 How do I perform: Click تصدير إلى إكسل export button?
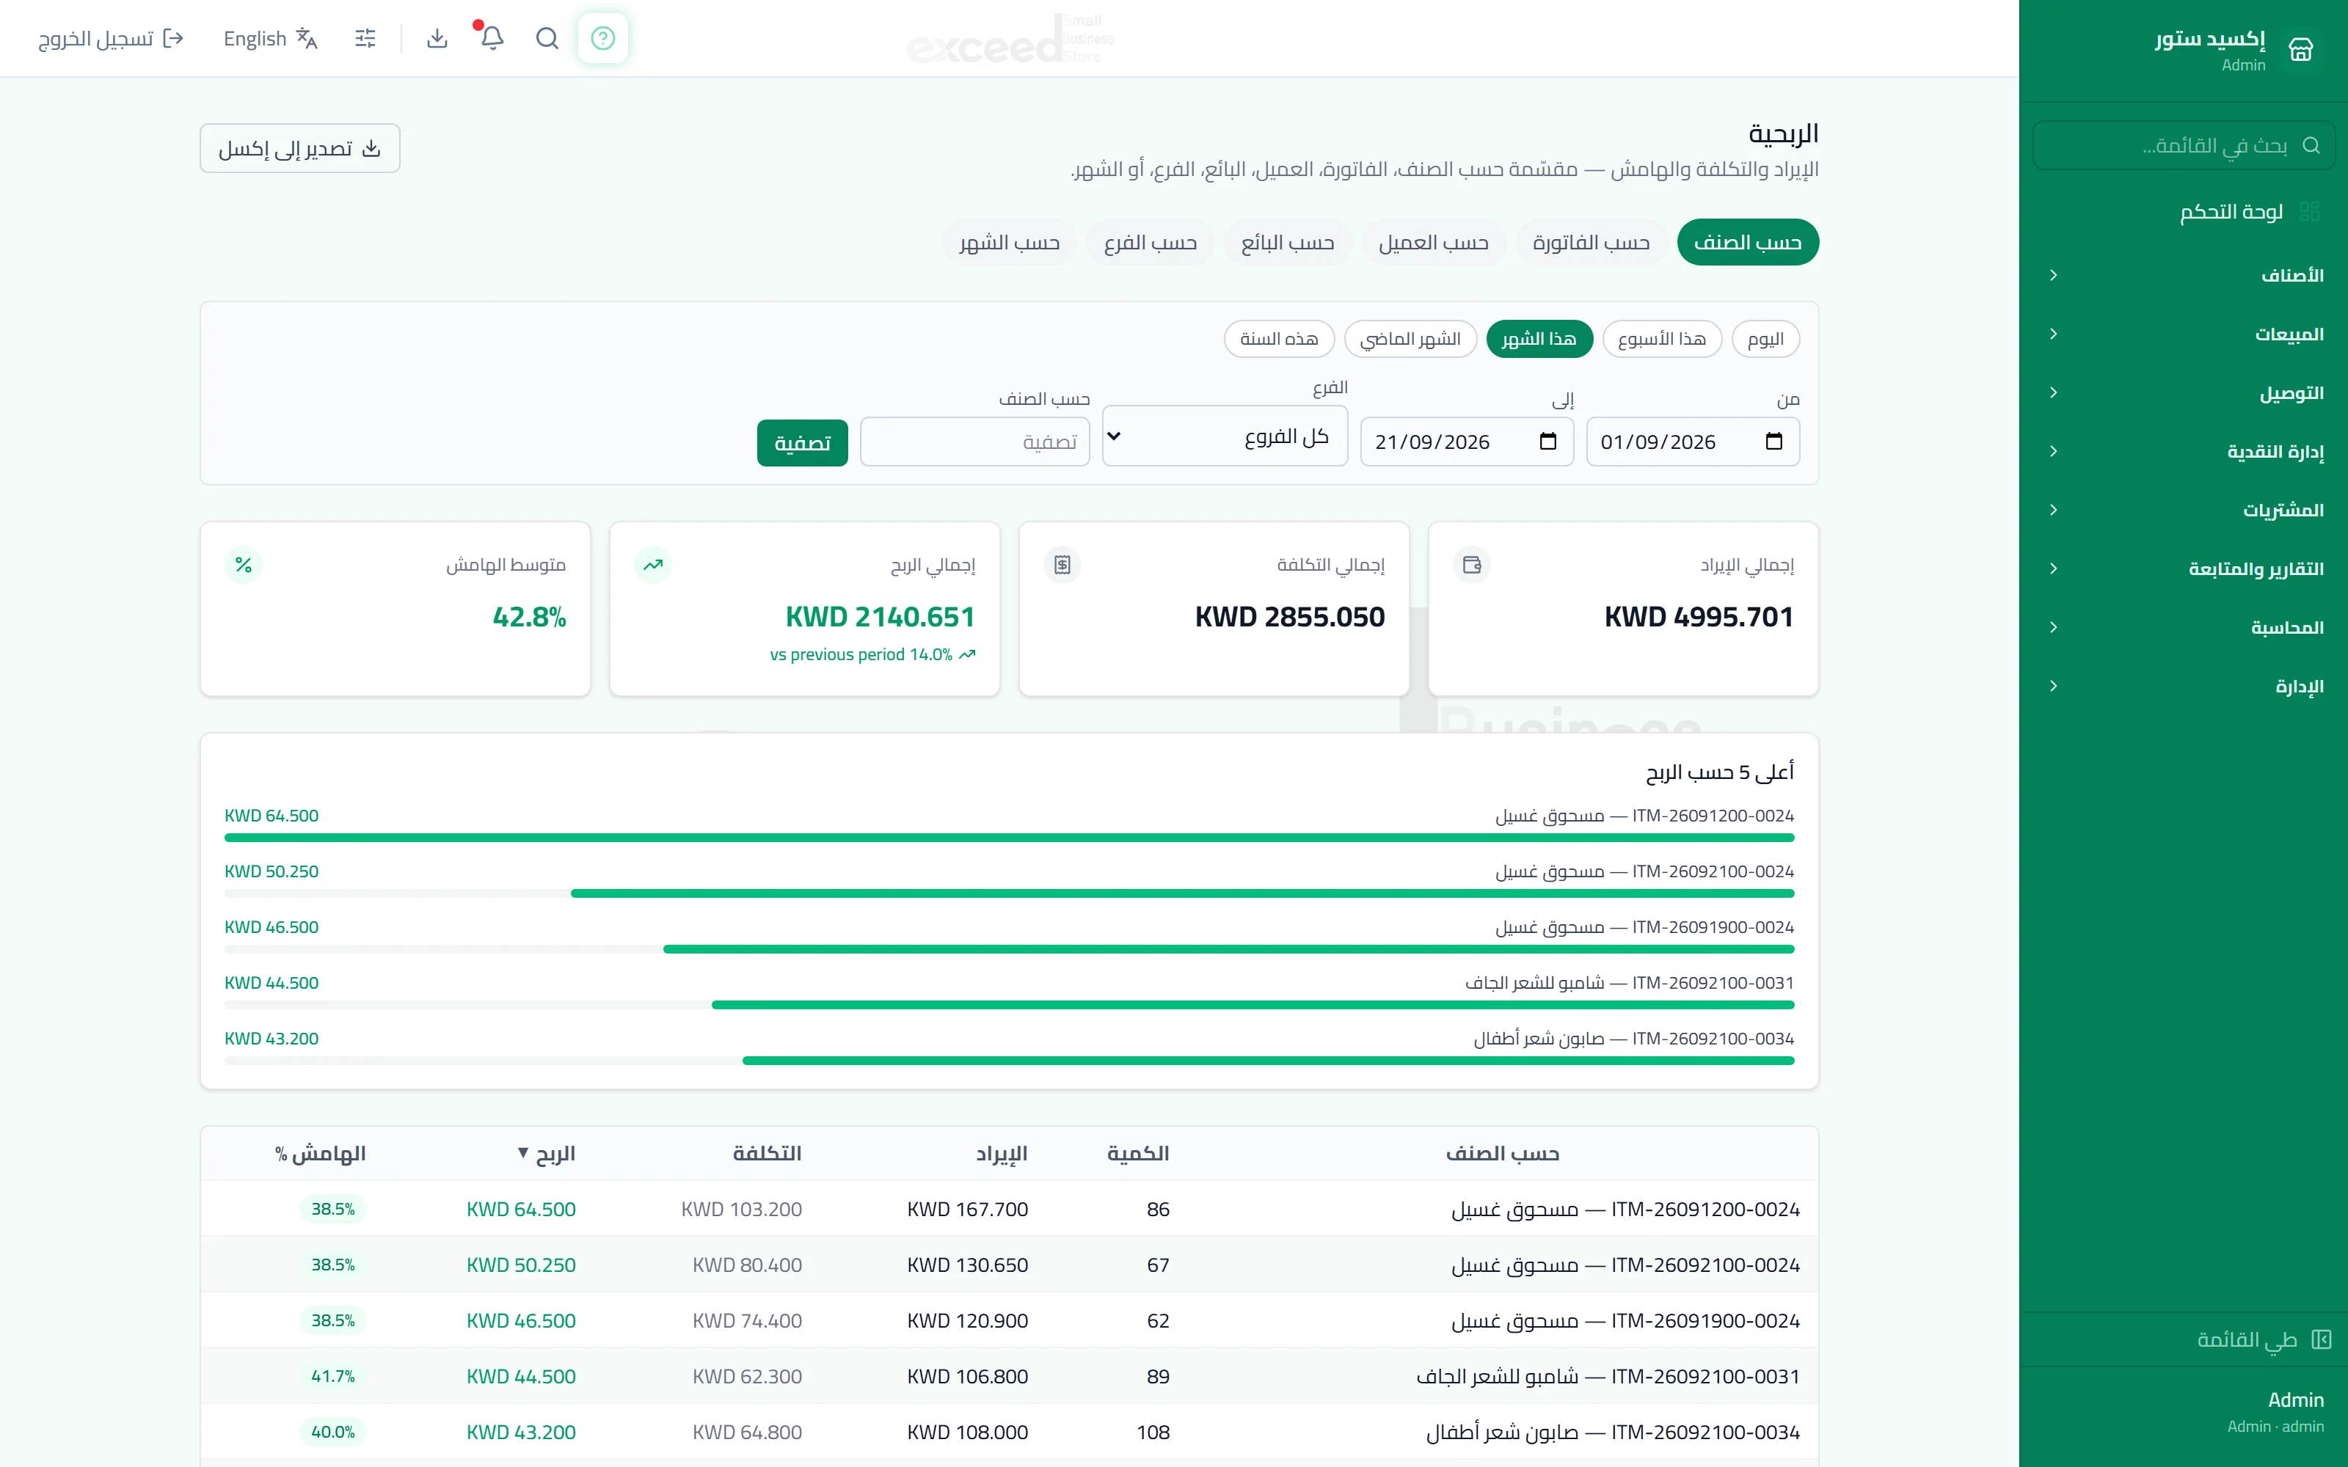(300, 148)
